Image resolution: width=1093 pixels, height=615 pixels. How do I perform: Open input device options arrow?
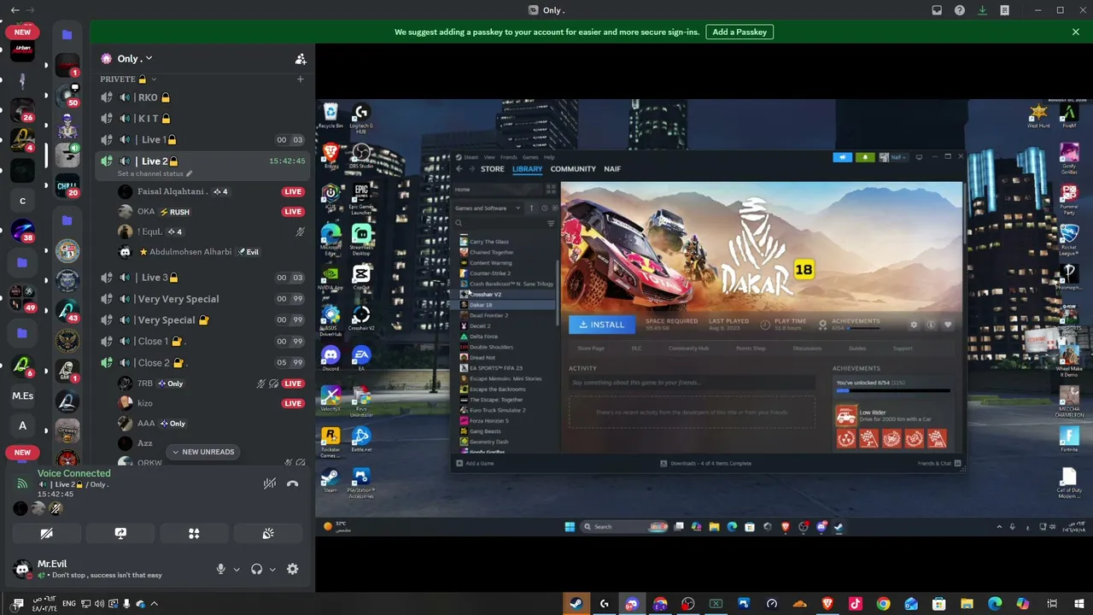(x=237, y=570)
